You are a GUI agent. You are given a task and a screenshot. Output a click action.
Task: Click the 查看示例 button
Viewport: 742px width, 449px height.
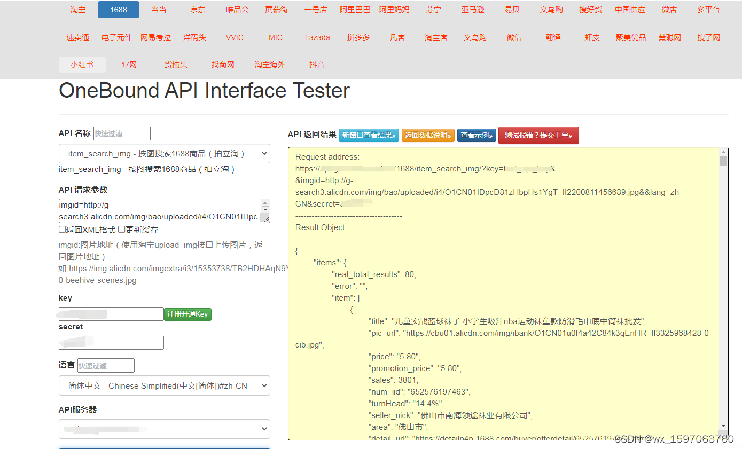coord(477,136)
